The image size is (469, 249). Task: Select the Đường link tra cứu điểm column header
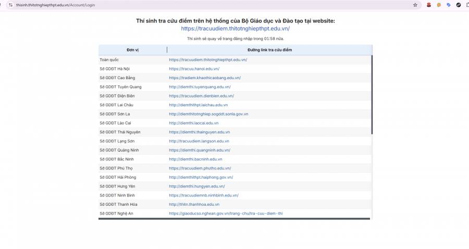pos(269,50)
